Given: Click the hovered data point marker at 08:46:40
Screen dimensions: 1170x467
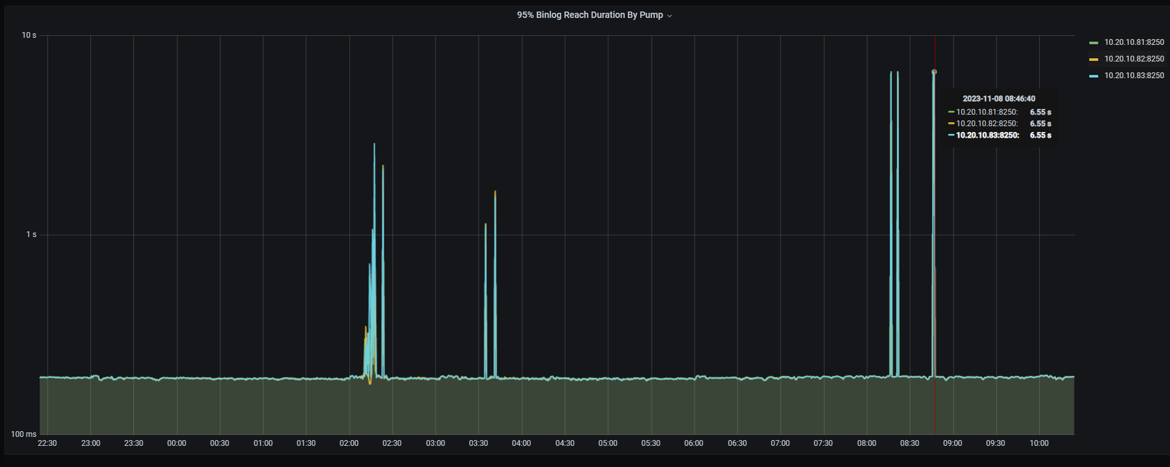Looking at the screenshot, I should point(934,72).
